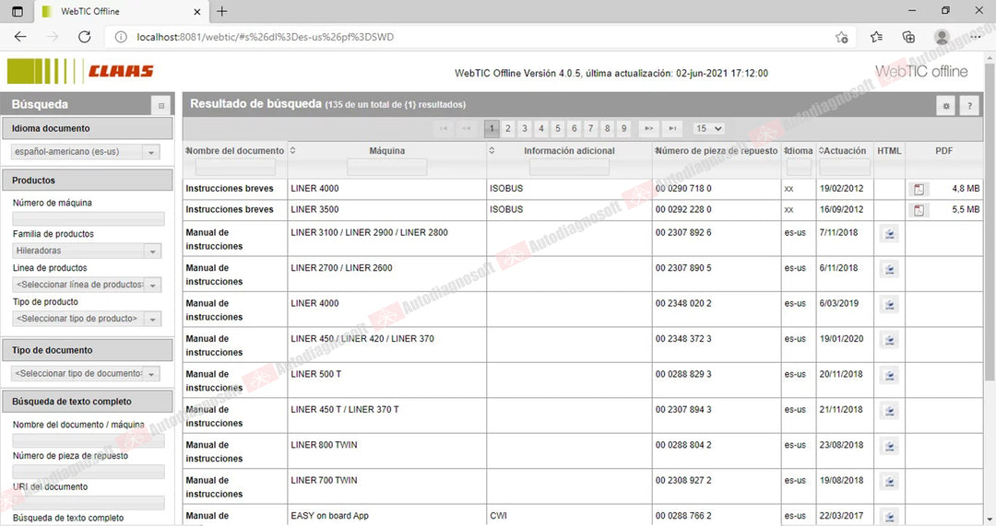
Task: Open PDF for LINER 4000 Instrucciones breves
Action: 919,189
